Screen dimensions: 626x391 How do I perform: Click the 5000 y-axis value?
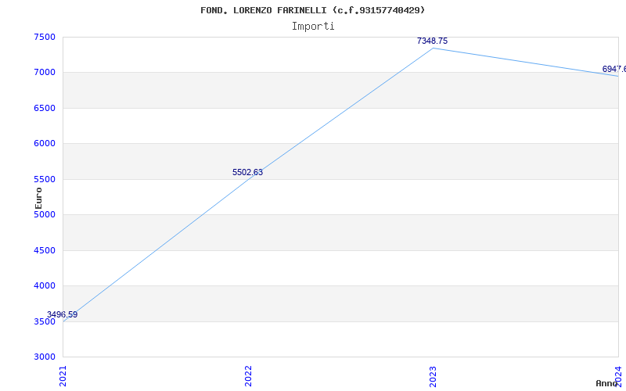pos(45,214)
